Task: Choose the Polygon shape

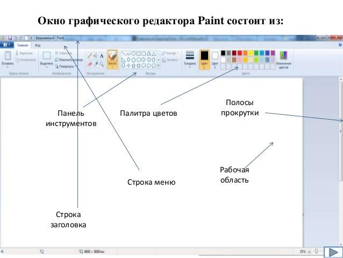Action: (x=149, y=53)
